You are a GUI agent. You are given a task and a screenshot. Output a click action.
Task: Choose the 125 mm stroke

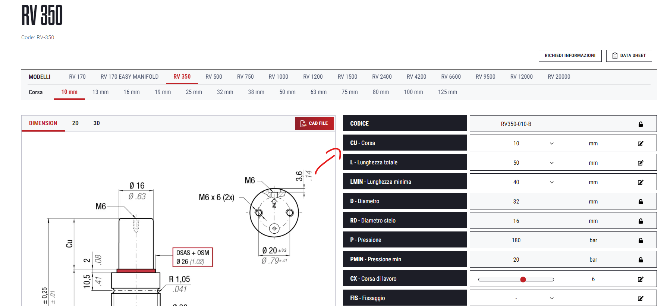tap(447, 92)
